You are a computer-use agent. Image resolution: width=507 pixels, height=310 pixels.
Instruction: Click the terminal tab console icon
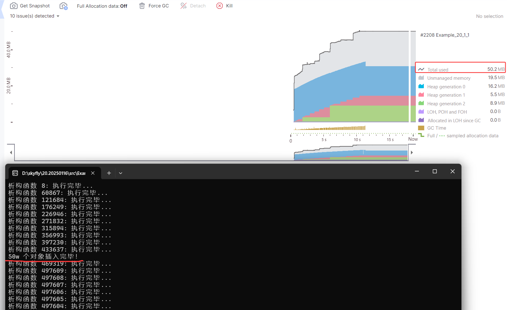[15, 173]
